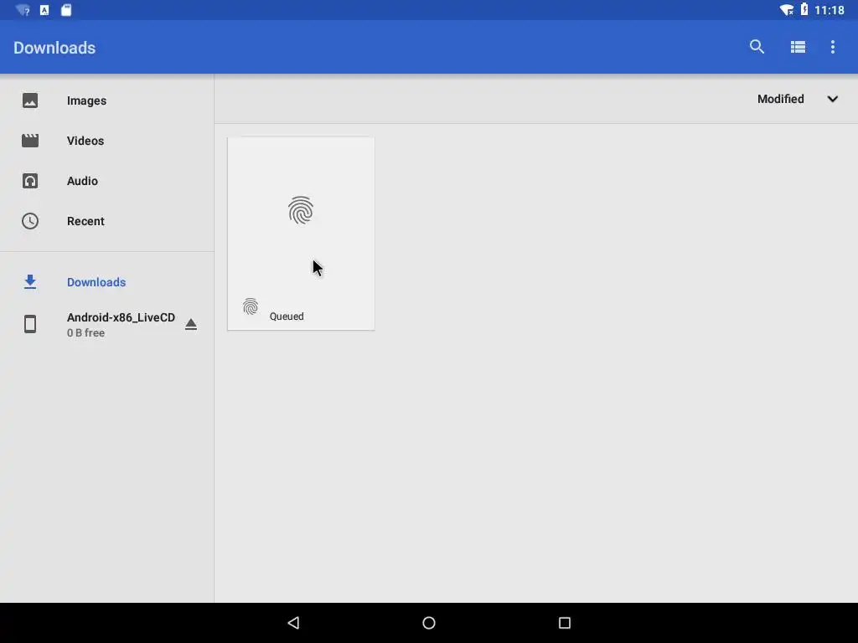Image resolution: width=858 pixels, height=643 pixels.
Task: Open the three-dot overflow menu
Action: pos(833,47)
